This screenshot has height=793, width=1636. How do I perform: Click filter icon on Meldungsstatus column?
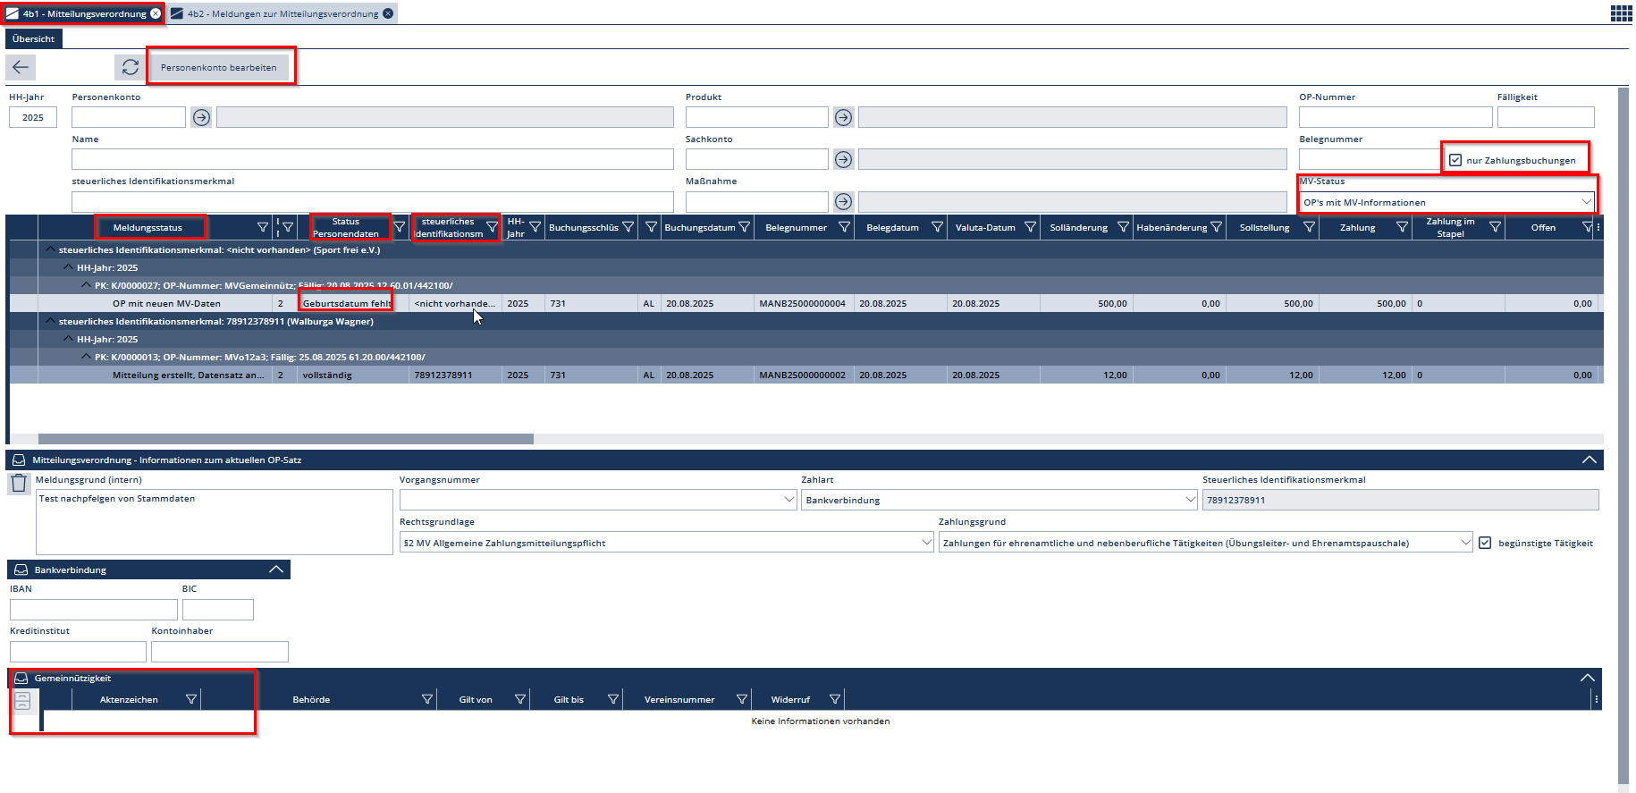[x=263, y=227]
